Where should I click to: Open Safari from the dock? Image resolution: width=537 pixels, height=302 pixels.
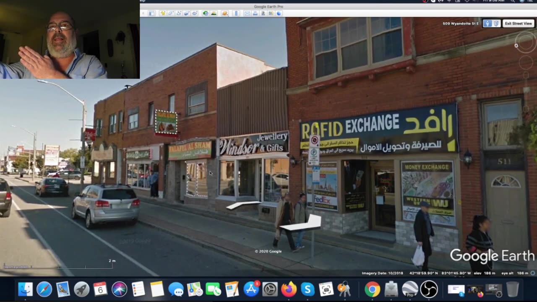click(x=44, y=289)
